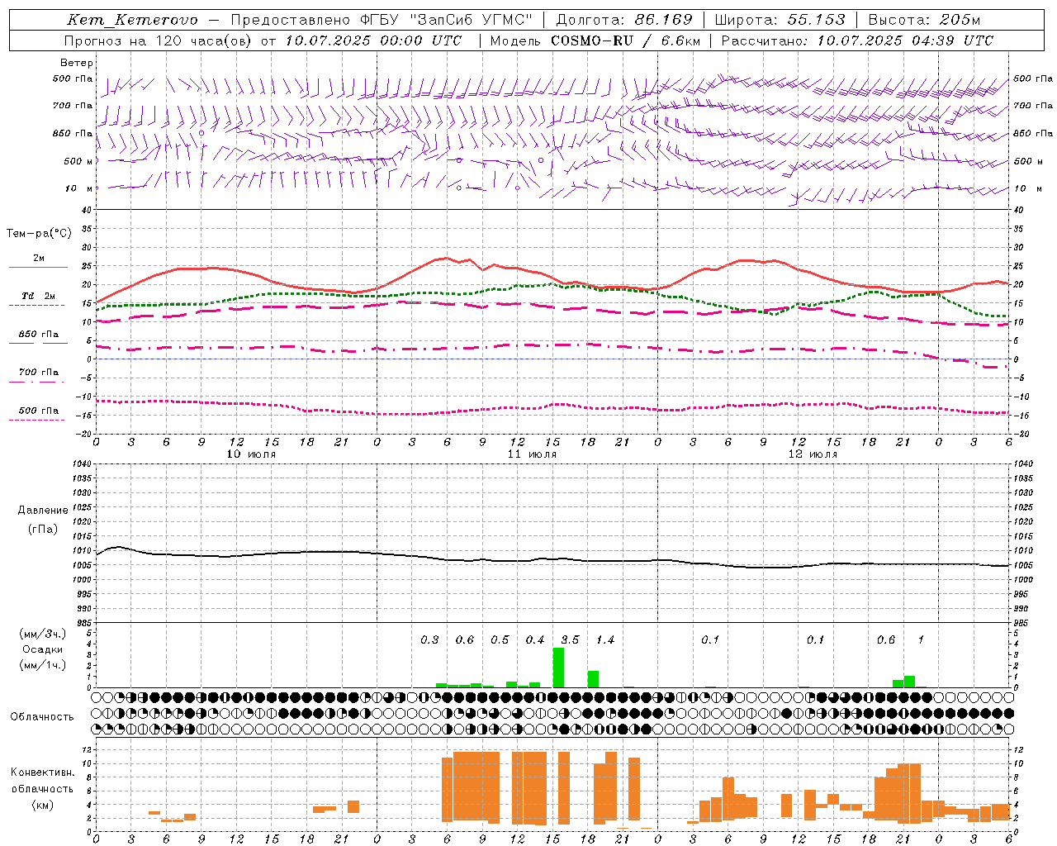Image resolution: width=1057 pixels, height=846 pixels.
Task: Click the (мм/1ч.) precipitation unit label
Action: 42,665
